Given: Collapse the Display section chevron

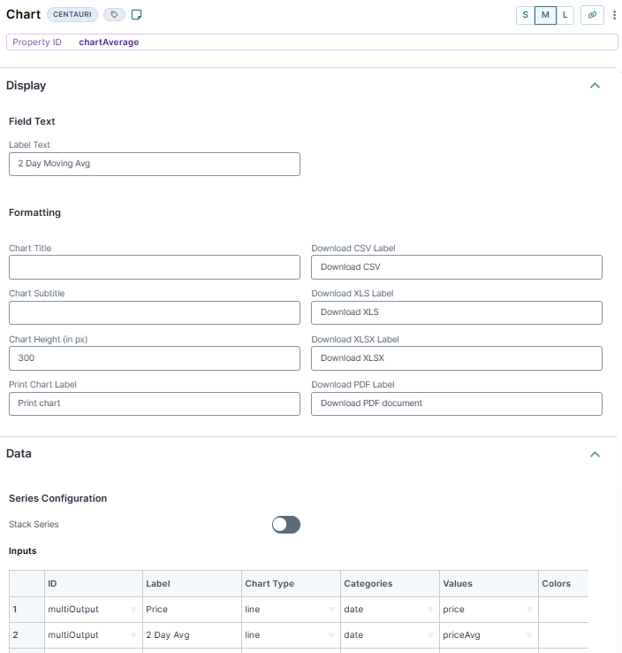Looking at the screenshot, I should click(x=595, y=86).
